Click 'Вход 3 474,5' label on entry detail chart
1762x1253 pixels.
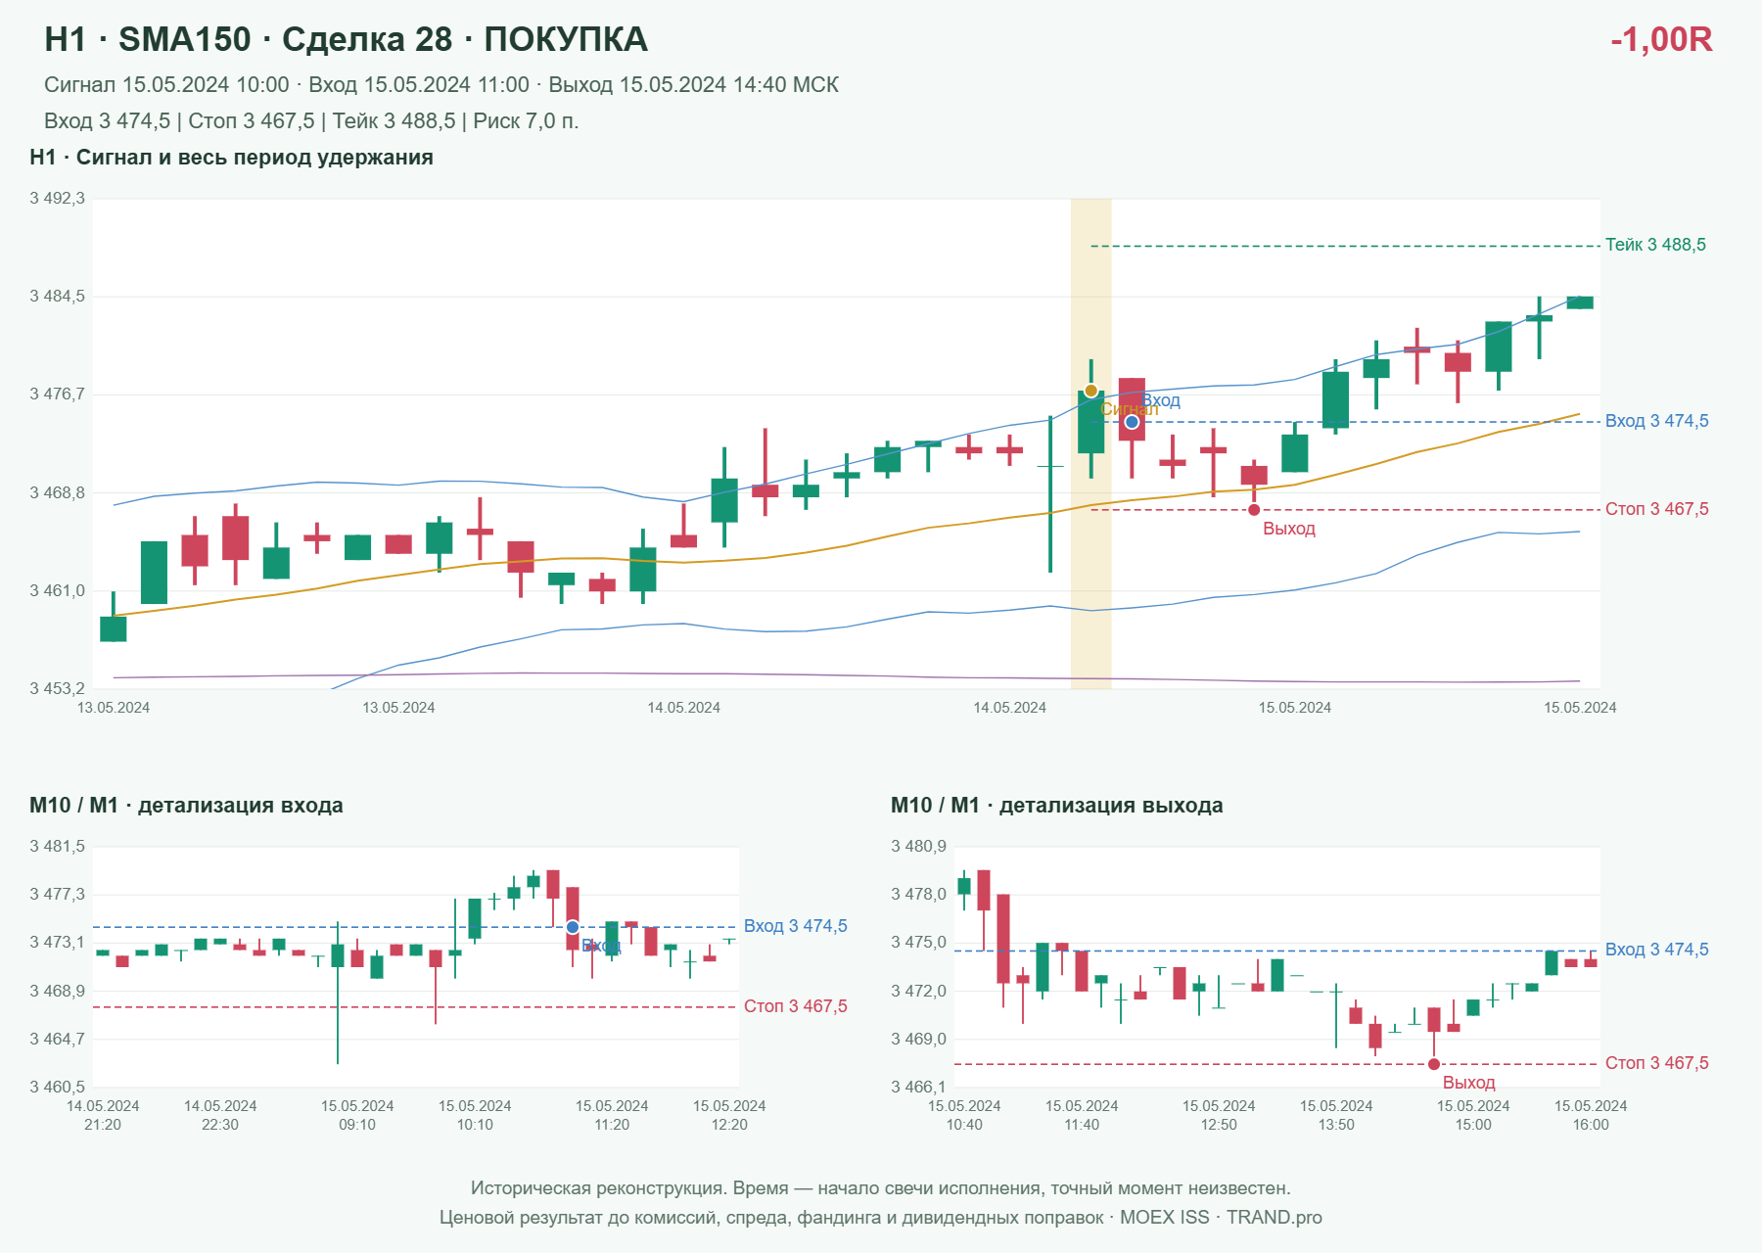pyautogui.click(x=795, y=926)
